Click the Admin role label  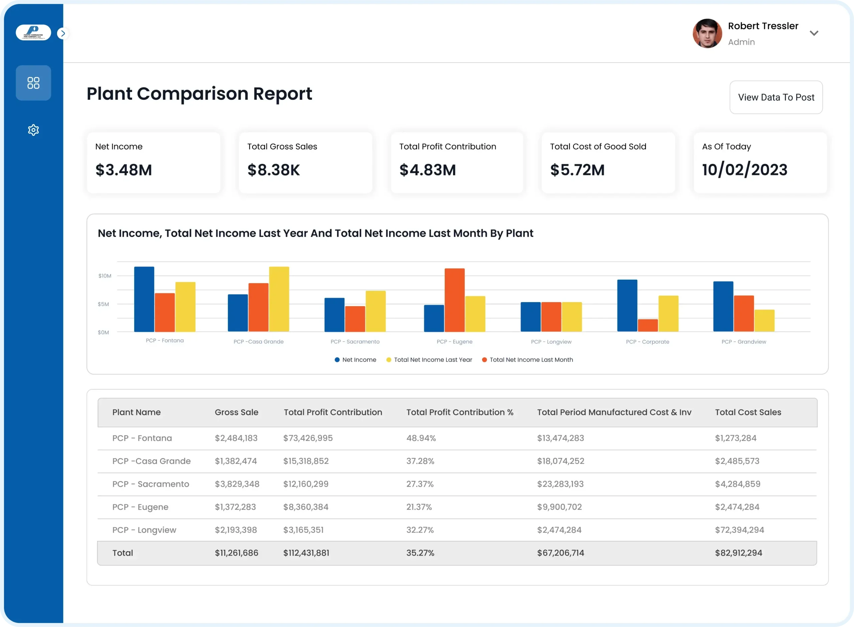click(741, 42)
